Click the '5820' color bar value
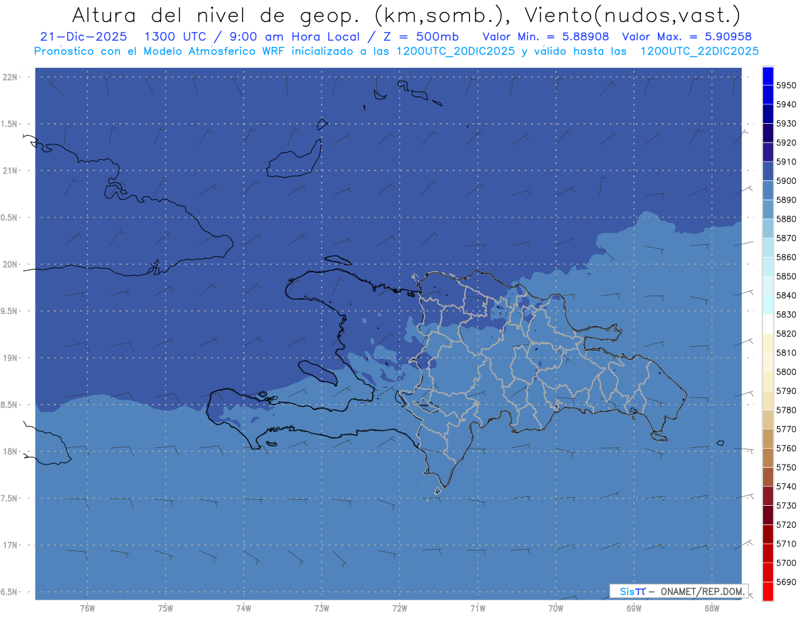The image size is (799, 617). (x=786, y=333)
